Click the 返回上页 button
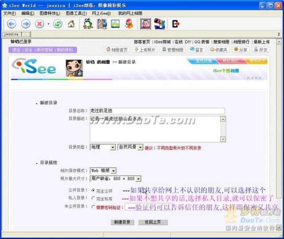This screenshot has width=284, height=239. 153,222
